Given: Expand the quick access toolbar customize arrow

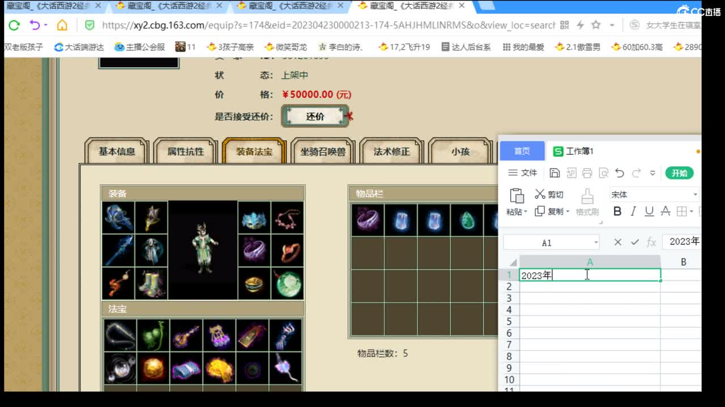Looking at the screenshot, I should coord(652,173).
